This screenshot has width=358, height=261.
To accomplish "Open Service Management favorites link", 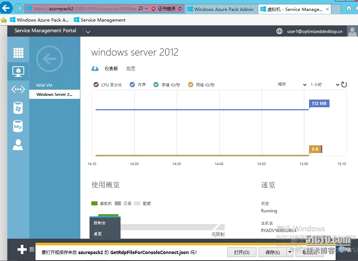I will click(x=99, y=20).
